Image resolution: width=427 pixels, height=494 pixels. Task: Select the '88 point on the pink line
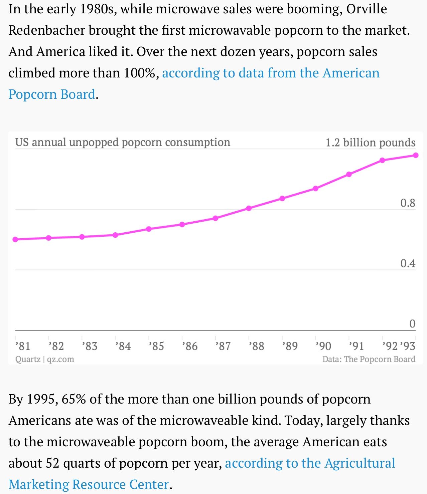[249, 208]
